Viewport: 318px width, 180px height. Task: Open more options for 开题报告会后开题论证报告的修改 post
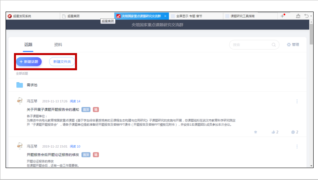(297, 146)
